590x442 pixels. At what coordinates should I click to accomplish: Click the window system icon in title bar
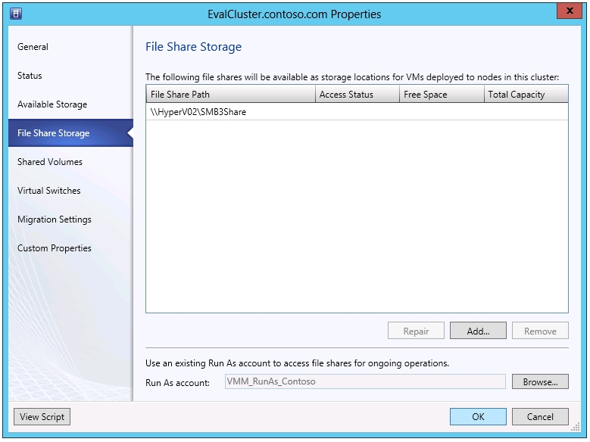point(17,14)
